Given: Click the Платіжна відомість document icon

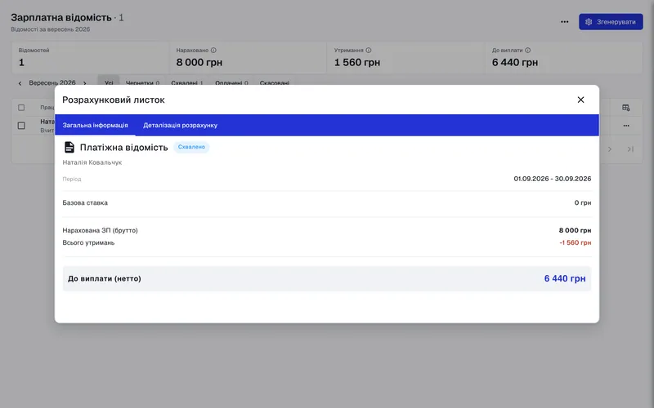Looking at the screenshot, I should [x=69, y=147].
